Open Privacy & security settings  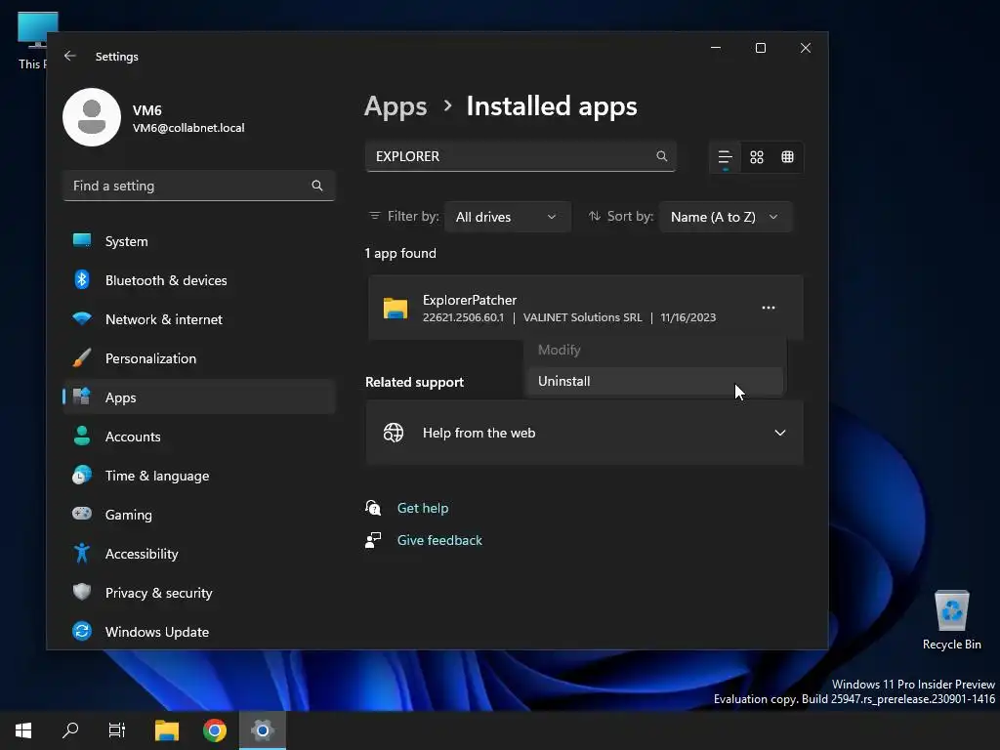199,593
